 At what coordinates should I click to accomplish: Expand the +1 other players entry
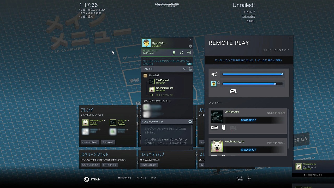click(x=162, y=95)
